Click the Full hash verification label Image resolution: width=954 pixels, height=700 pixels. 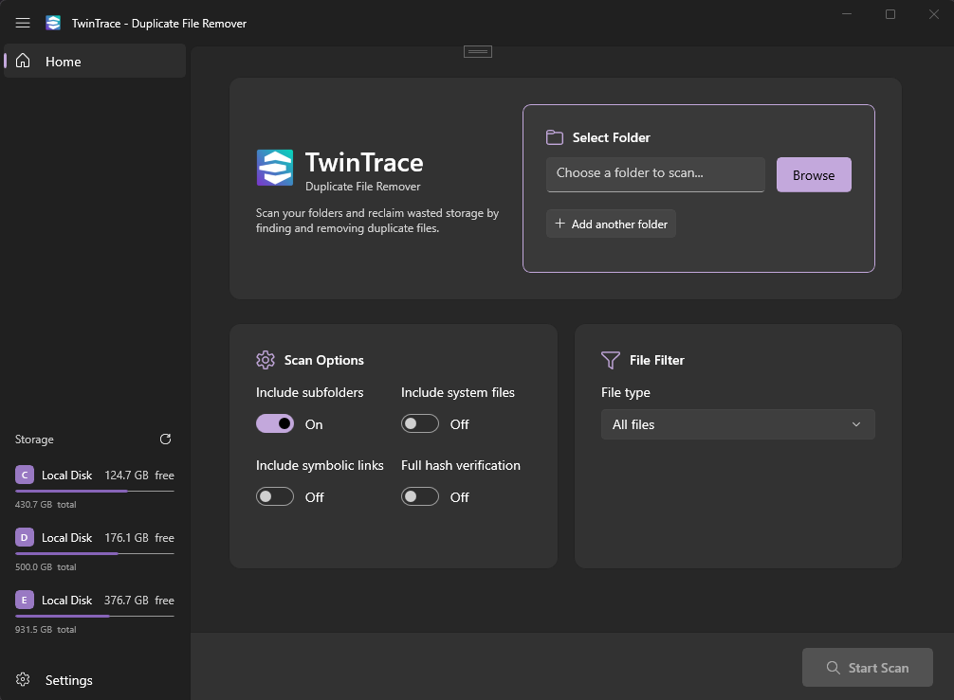pyautogui.click(x=461, y=465)
